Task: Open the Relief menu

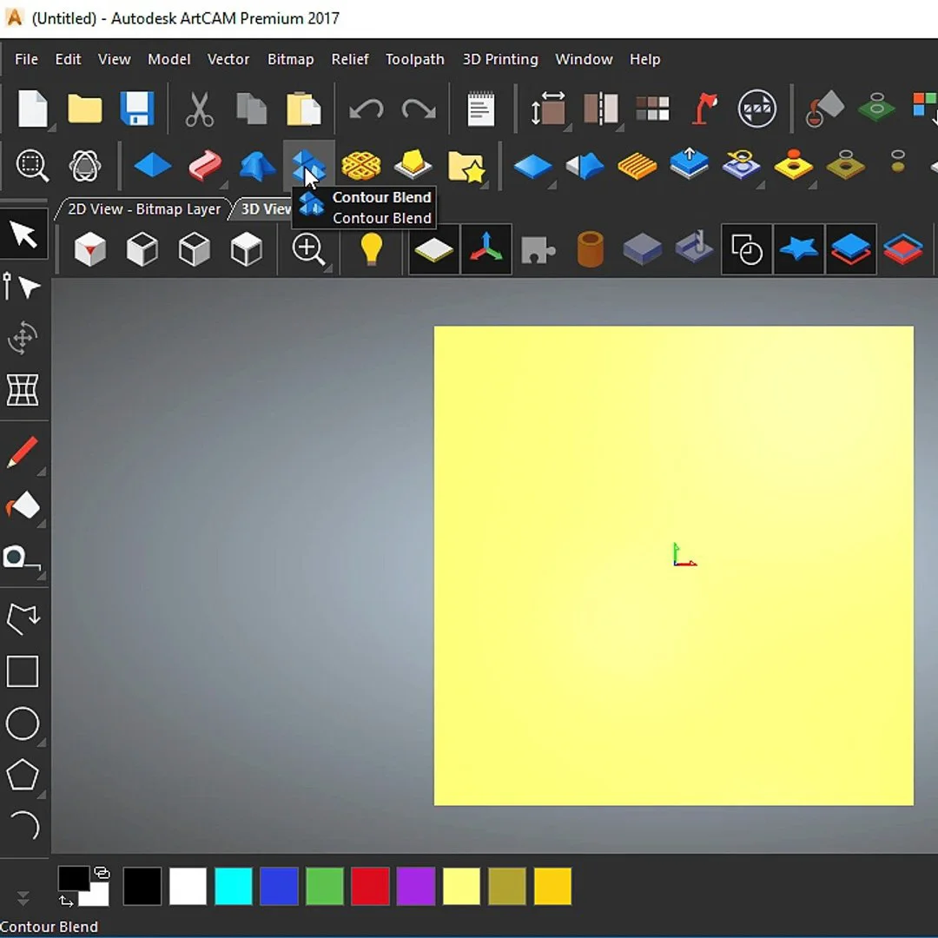Action: pos(350,59)
